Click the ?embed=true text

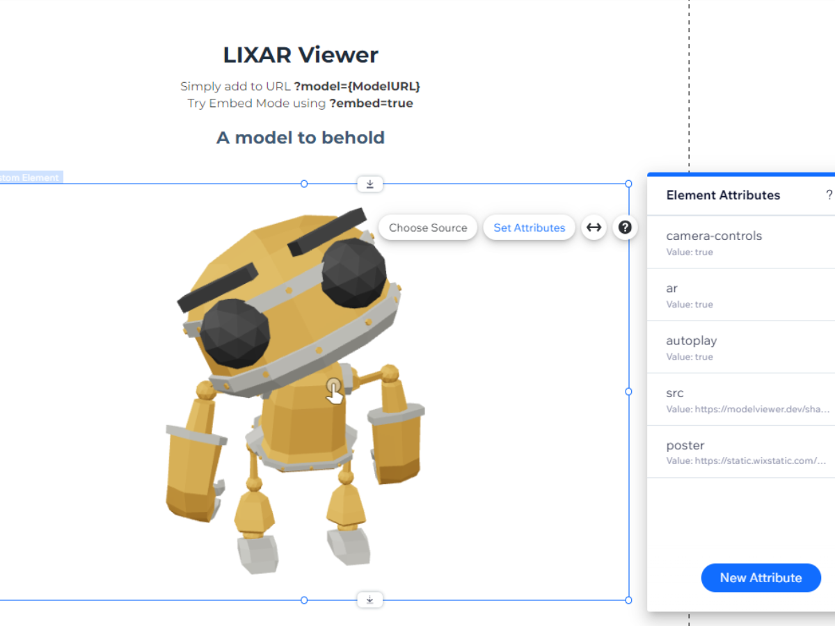tap(371, 103)
